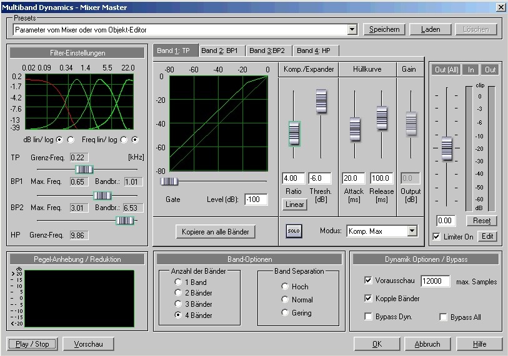Choose the 2 Bänder option
508x356 pixels.
[x=178, y=292]
